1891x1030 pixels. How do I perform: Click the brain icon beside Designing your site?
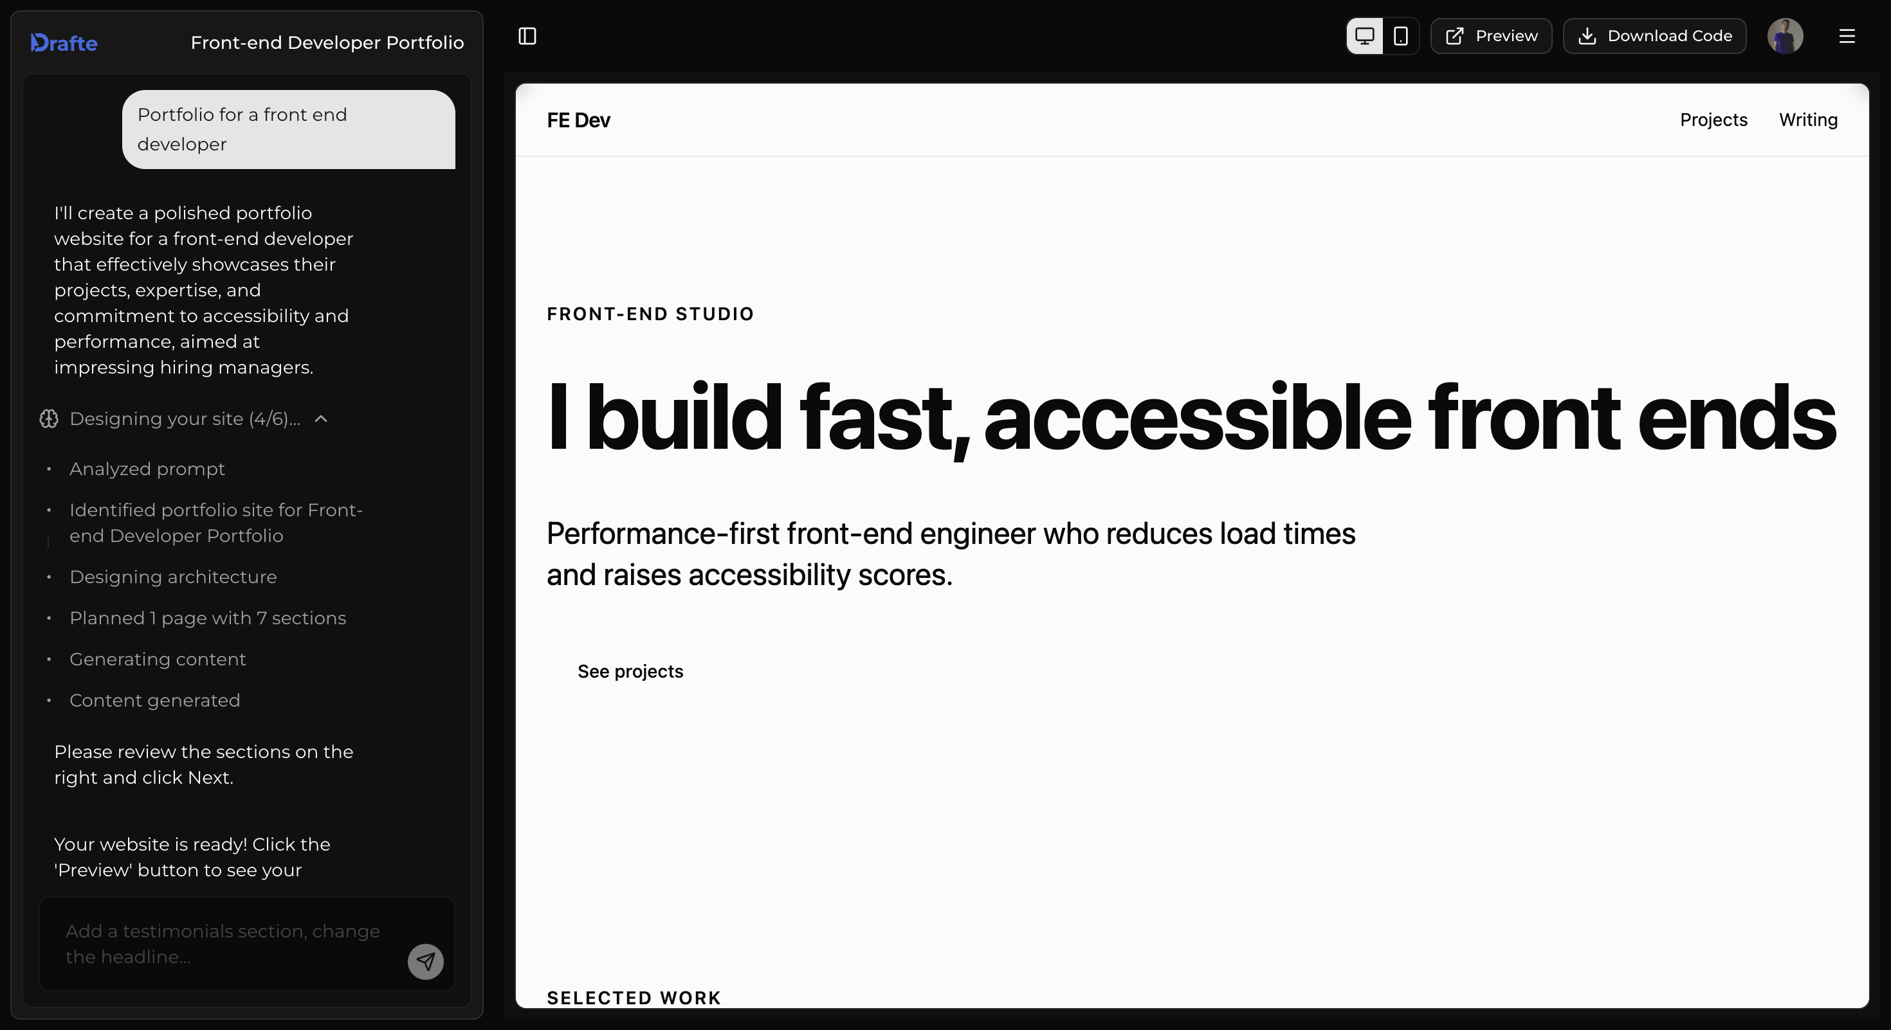[49, 419]
